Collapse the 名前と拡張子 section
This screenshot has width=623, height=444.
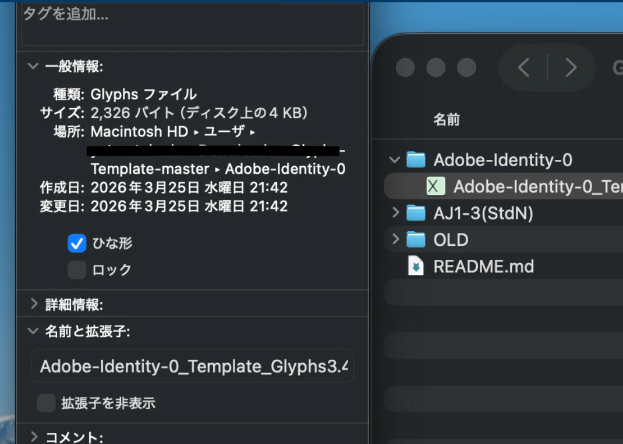coord(33,331)
